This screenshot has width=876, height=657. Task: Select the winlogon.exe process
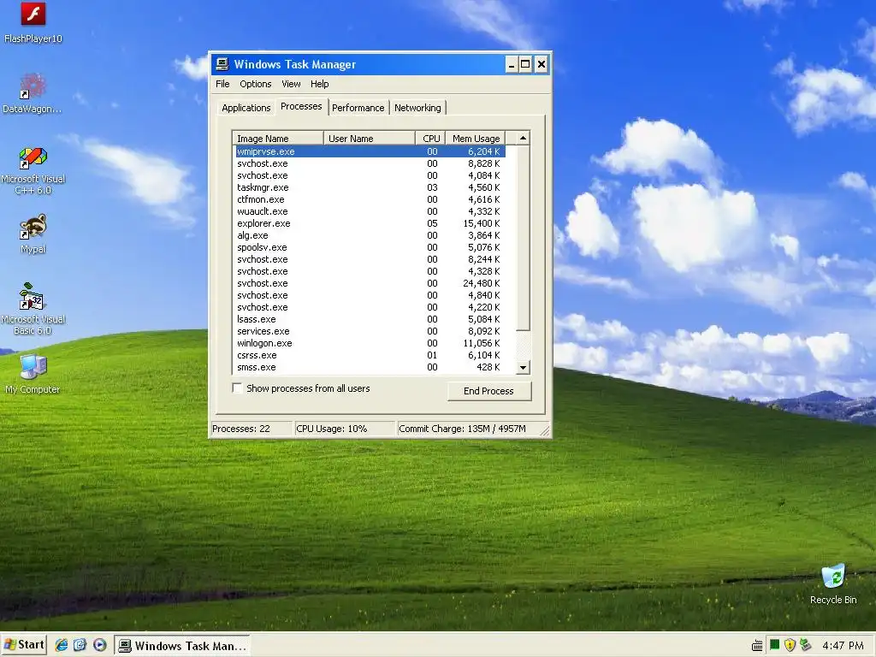[x=370, y=343]
